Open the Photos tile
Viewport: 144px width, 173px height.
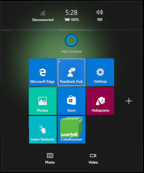pyautogui.click(x=43, y=101)
